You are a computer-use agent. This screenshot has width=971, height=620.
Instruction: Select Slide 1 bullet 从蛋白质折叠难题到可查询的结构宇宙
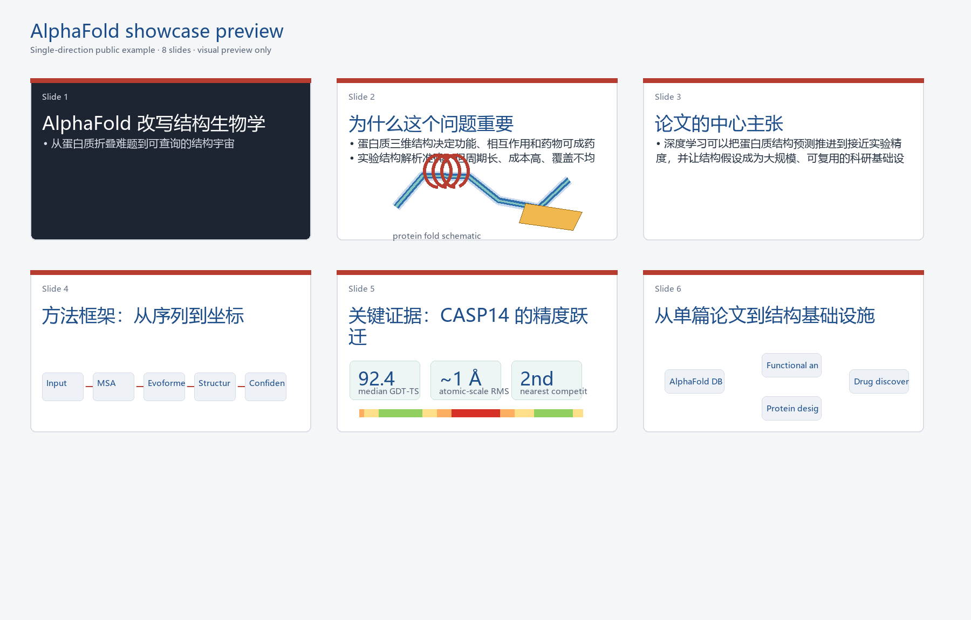(x=139, y=144)
